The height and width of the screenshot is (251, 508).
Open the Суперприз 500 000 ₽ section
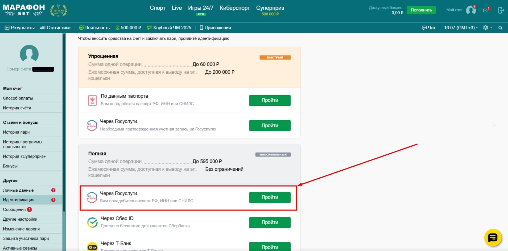coord(270,10)
